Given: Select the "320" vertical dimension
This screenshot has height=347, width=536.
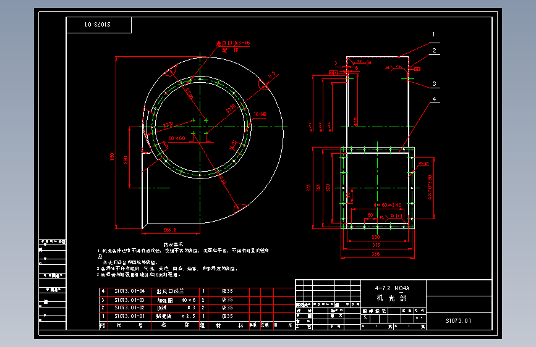Looking at the screenshot, I should [328, 188].
